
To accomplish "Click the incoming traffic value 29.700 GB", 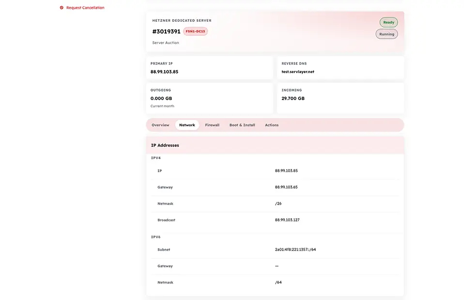I will tap(293, 98).
